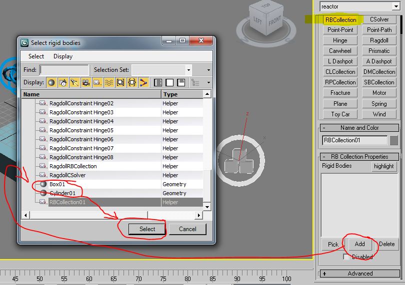Viewport: 405px width, 285px height.
Task: Click the CSolver button
Action: click(x=379, y=19)
